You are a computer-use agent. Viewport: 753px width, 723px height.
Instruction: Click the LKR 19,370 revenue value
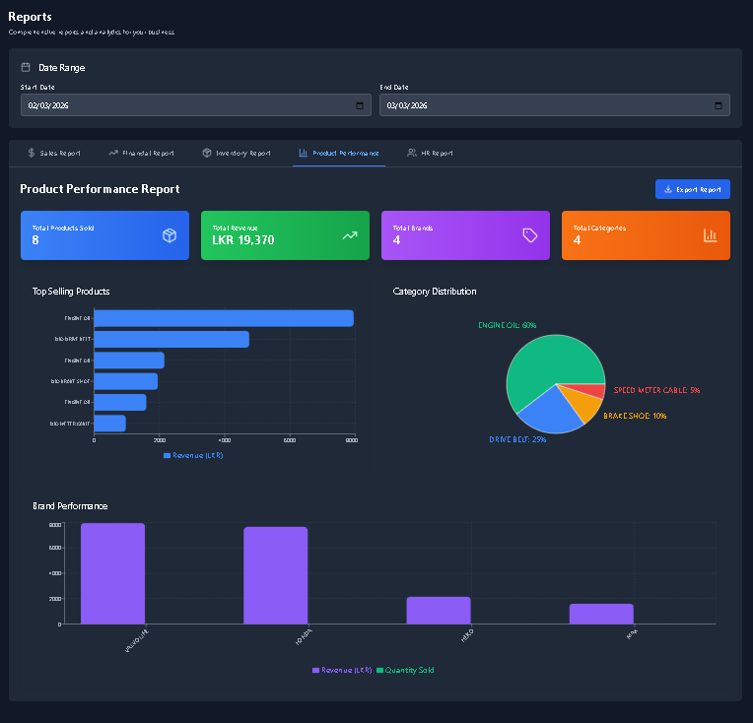[243, 240]
